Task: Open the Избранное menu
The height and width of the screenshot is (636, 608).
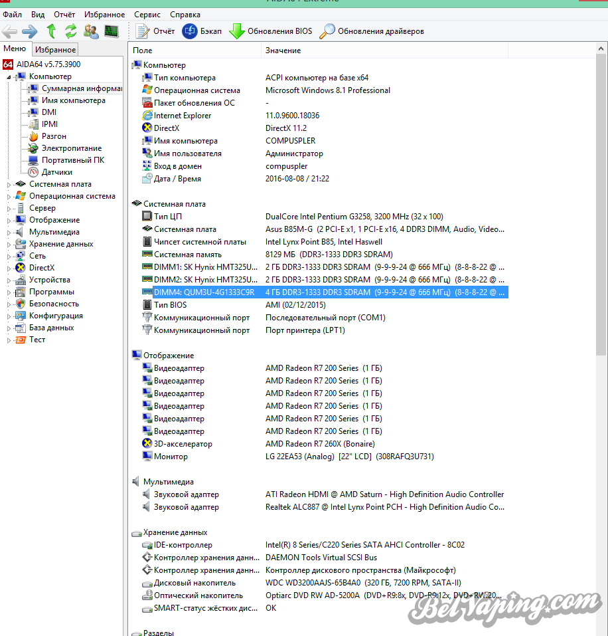Action: click(x=104, y=15)
